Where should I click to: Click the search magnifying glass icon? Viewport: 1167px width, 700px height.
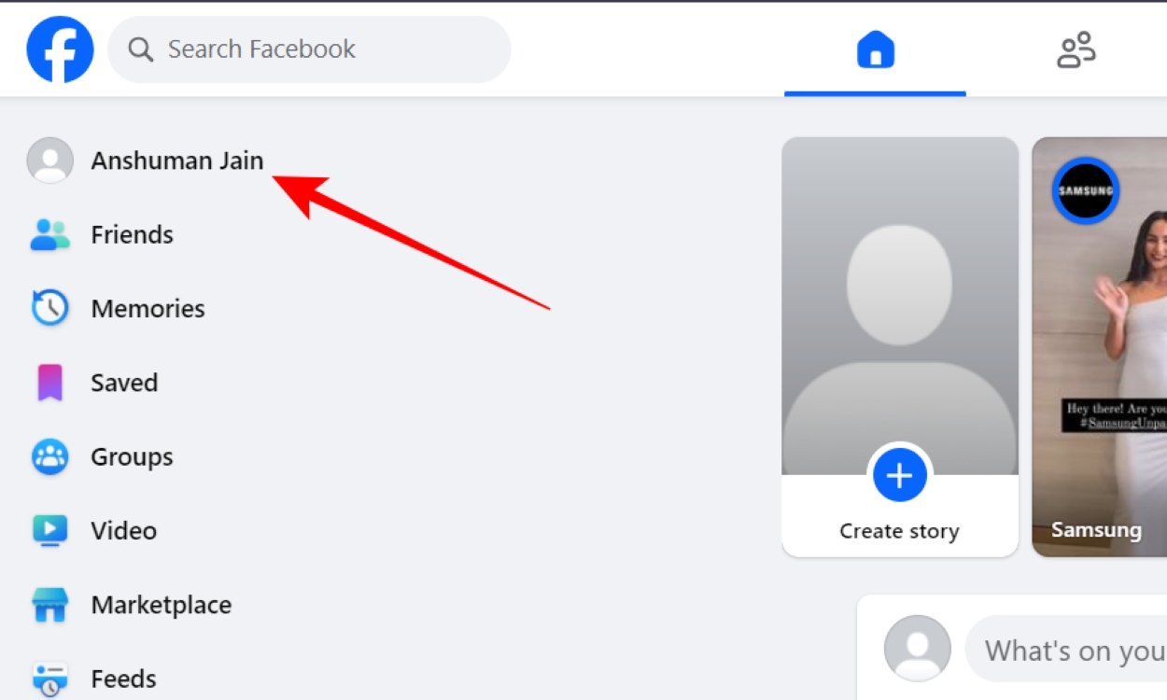pos(141,49)
